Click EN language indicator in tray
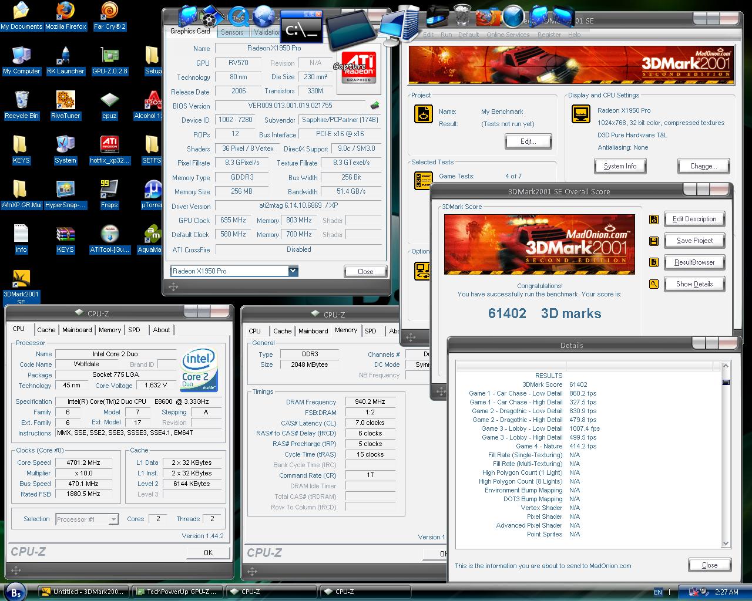Image resolution: width=752 pixels, height=601 pixels. [658, 592]
